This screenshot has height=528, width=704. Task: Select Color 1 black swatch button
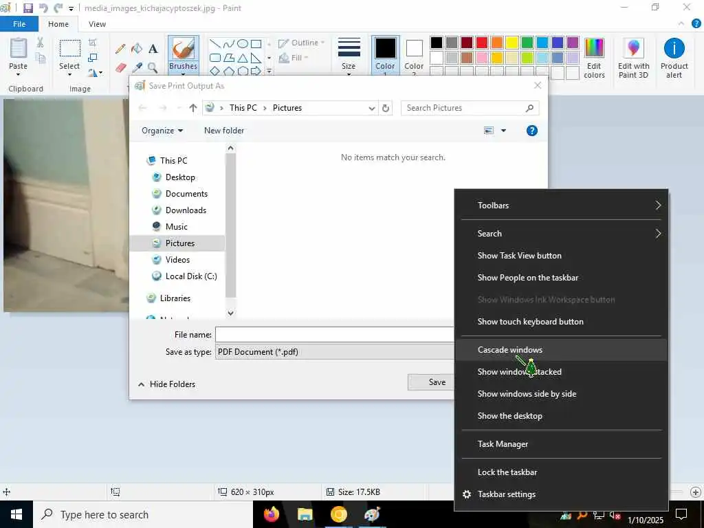point(385,56)
